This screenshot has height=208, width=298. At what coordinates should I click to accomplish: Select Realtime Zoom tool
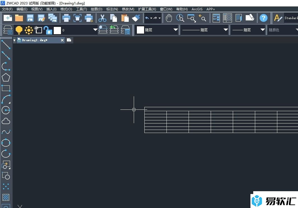180,18
